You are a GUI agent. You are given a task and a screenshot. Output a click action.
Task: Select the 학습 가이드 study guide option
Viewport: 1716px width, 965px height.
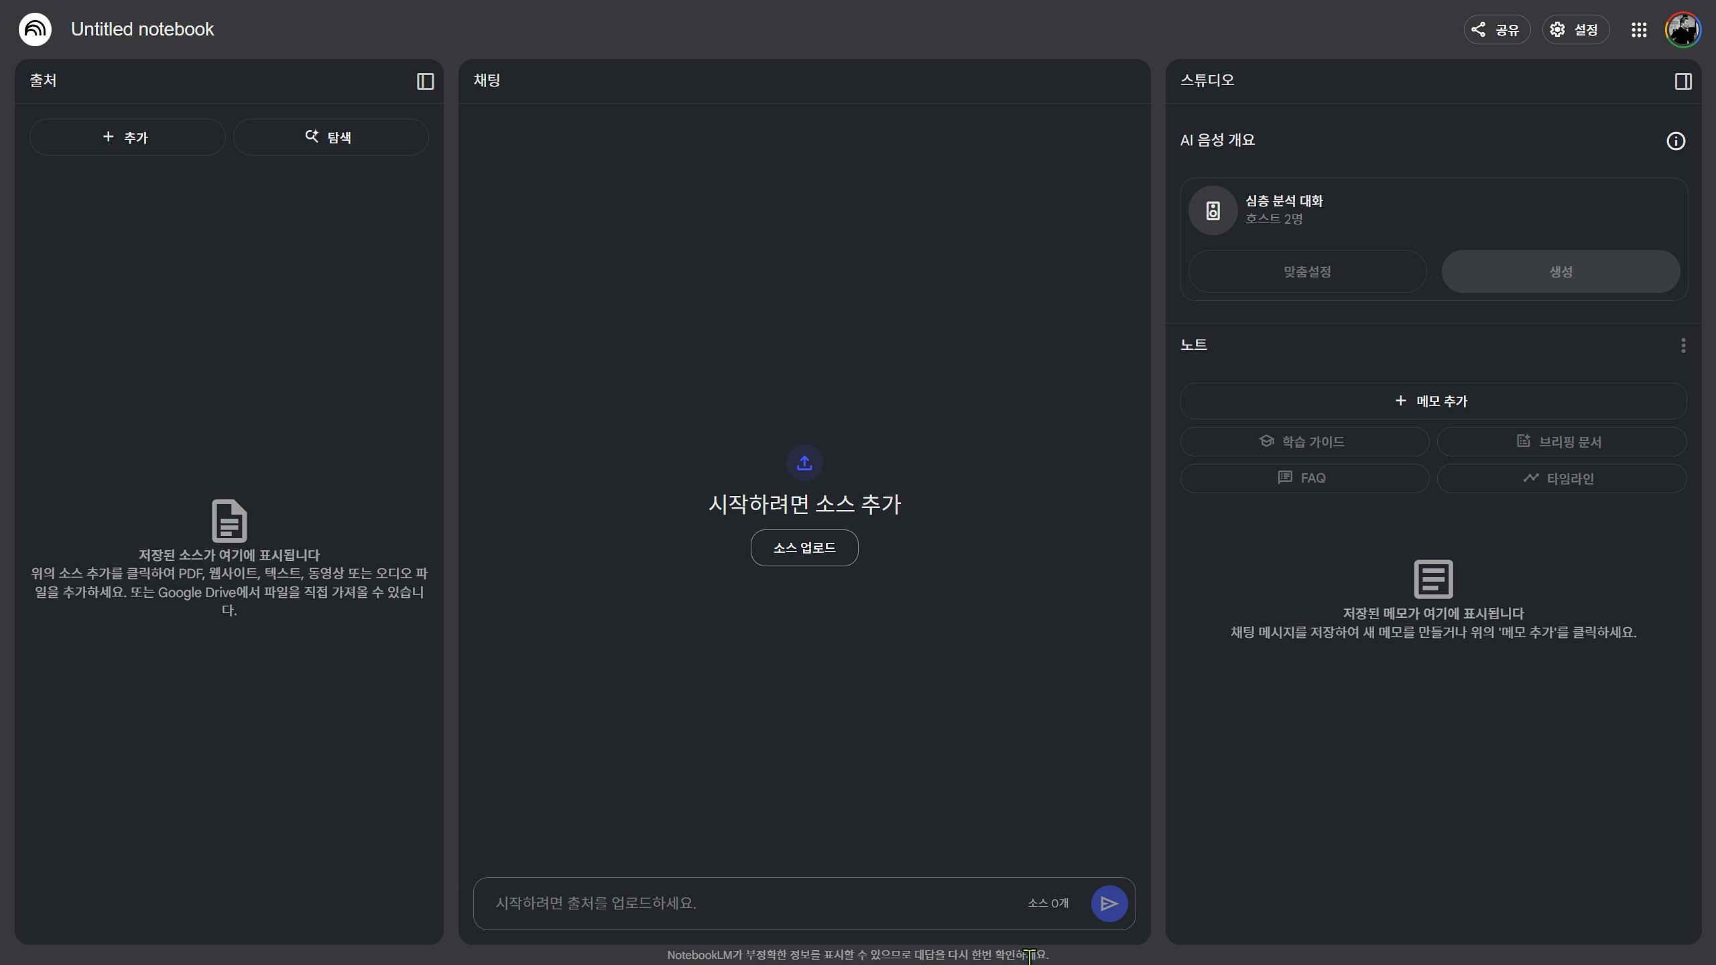[1304, 442]
